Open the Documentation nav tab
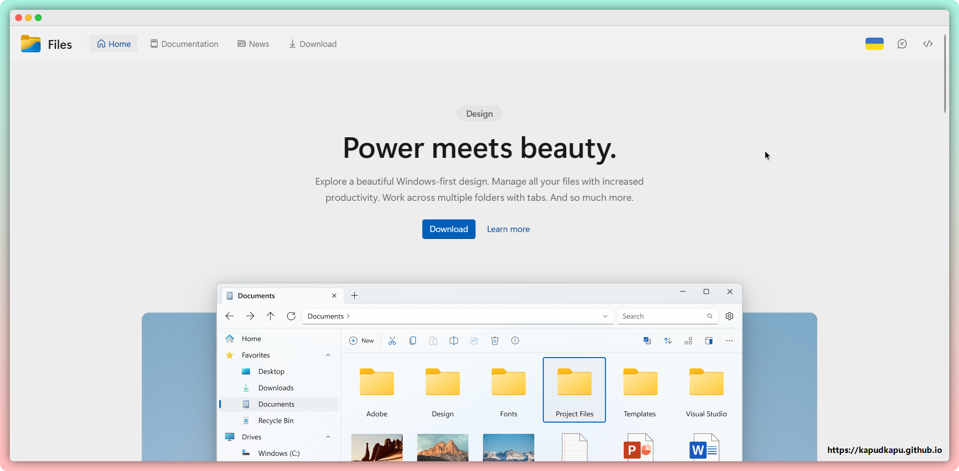The height and width of the screenshot is (471, 959). tap(184, 44)
